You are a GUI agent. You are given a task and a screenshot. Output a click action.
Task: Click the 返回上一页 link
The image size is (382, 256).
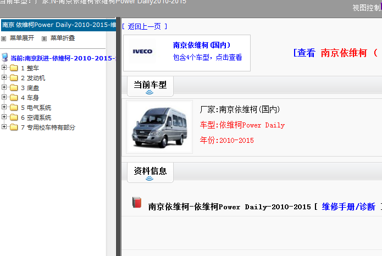click(x=145, y=26)
